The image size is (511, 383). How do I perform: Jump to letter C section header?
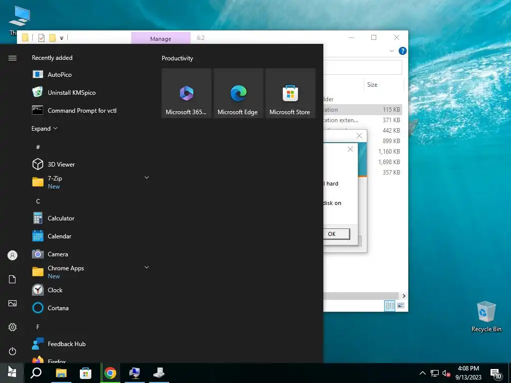[x=38, y=201]
